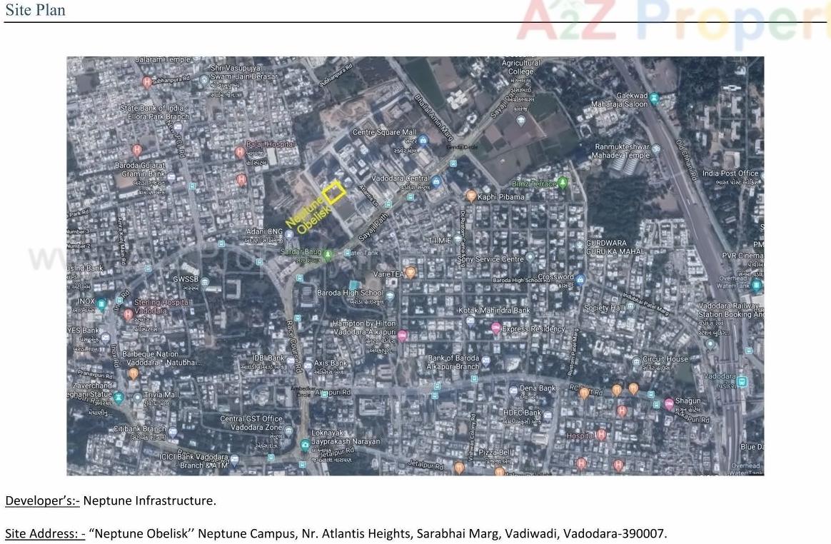Select the Shagun pink marker

669,403
